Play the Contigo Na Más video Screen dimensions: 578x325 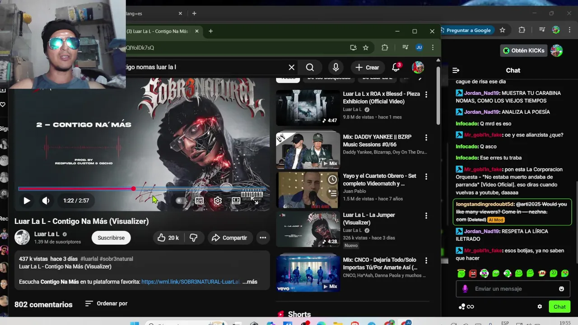tap(27, 200)
